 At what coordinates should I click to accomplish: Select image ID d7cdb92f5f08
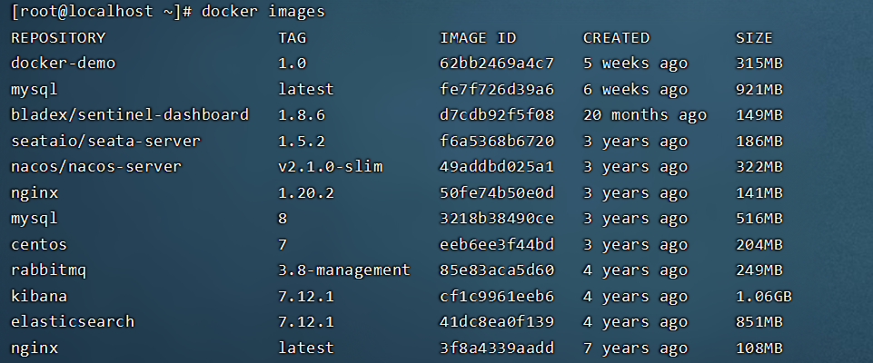(x=497, y=115)
